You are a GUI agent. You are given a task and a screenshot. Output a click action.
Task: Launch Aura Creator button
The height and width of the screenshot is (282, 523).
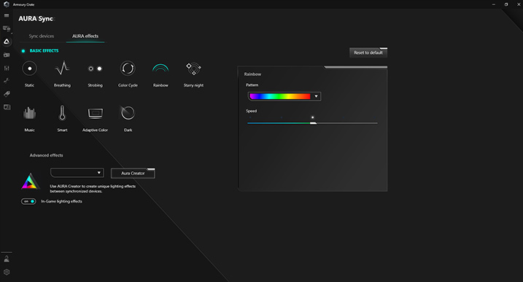(133, 173)
